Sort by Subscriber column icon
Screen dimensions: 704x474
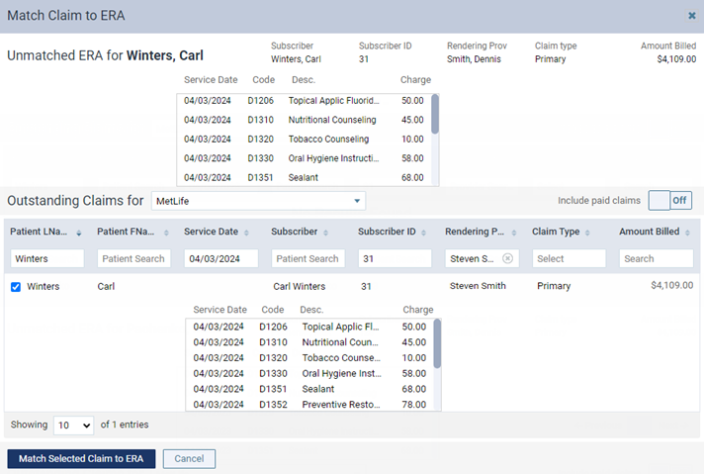click(325, 233)
